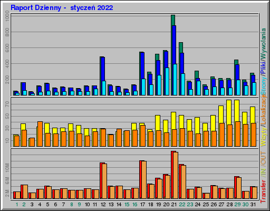Click day label 21 on the x-axis
Image resolution: width=270 pixels, height=211 pixels.
[x=174, y=205]
